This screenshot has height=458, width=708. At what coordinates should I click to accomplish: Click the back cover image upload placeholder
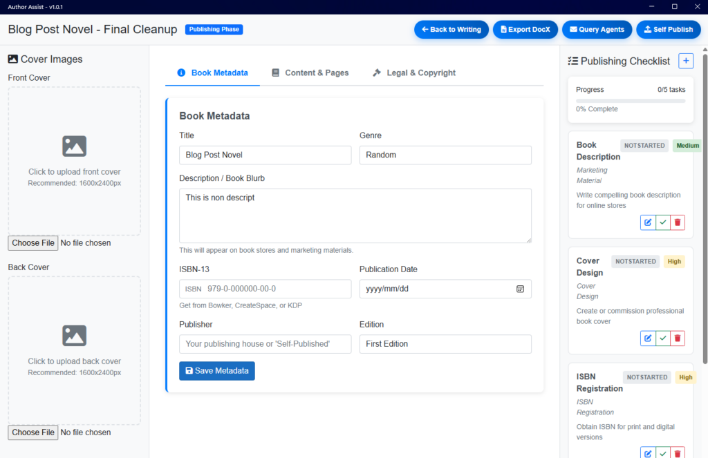pos(74,350)
